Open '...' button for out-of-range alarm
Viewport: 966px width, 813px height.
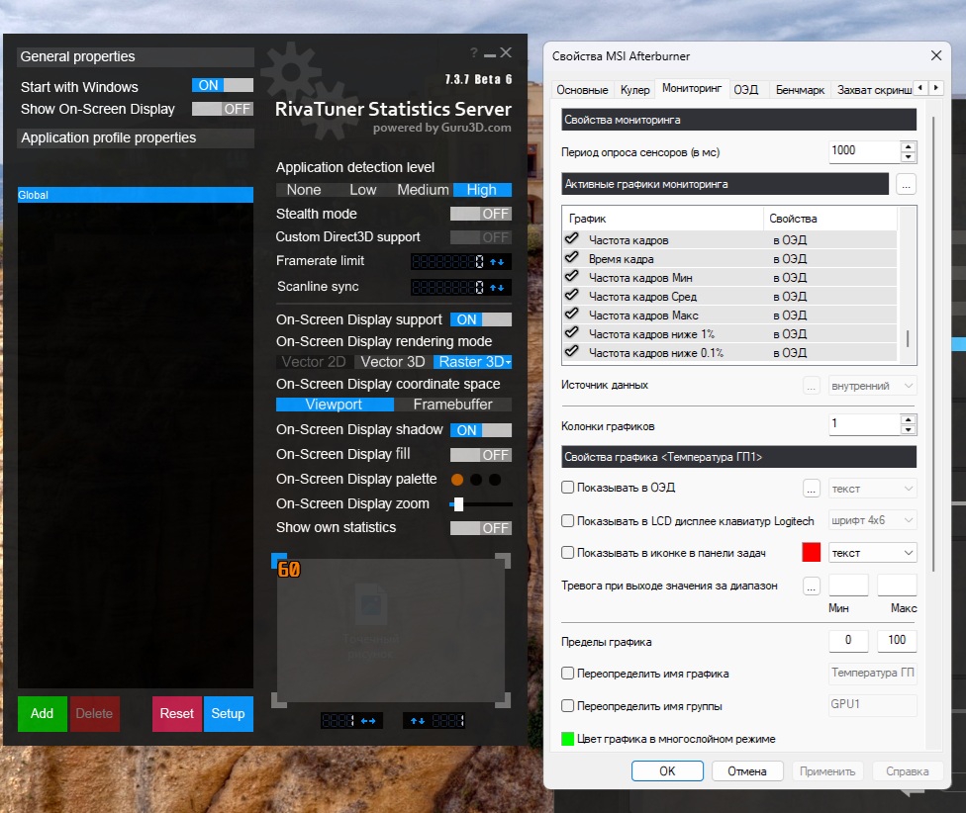(x=812, y=586)
